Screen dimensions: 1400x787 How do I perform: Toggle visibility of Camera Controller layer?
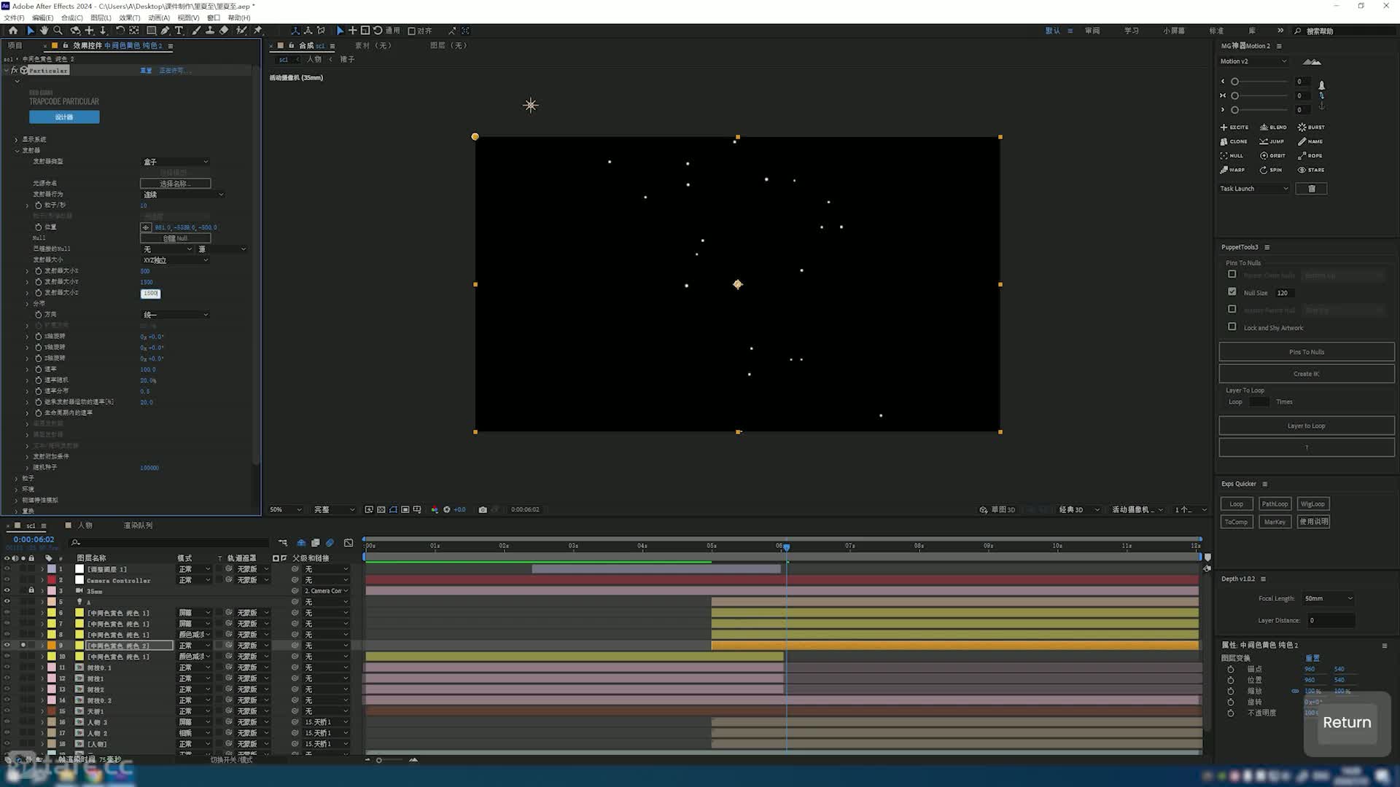(7, 580)
